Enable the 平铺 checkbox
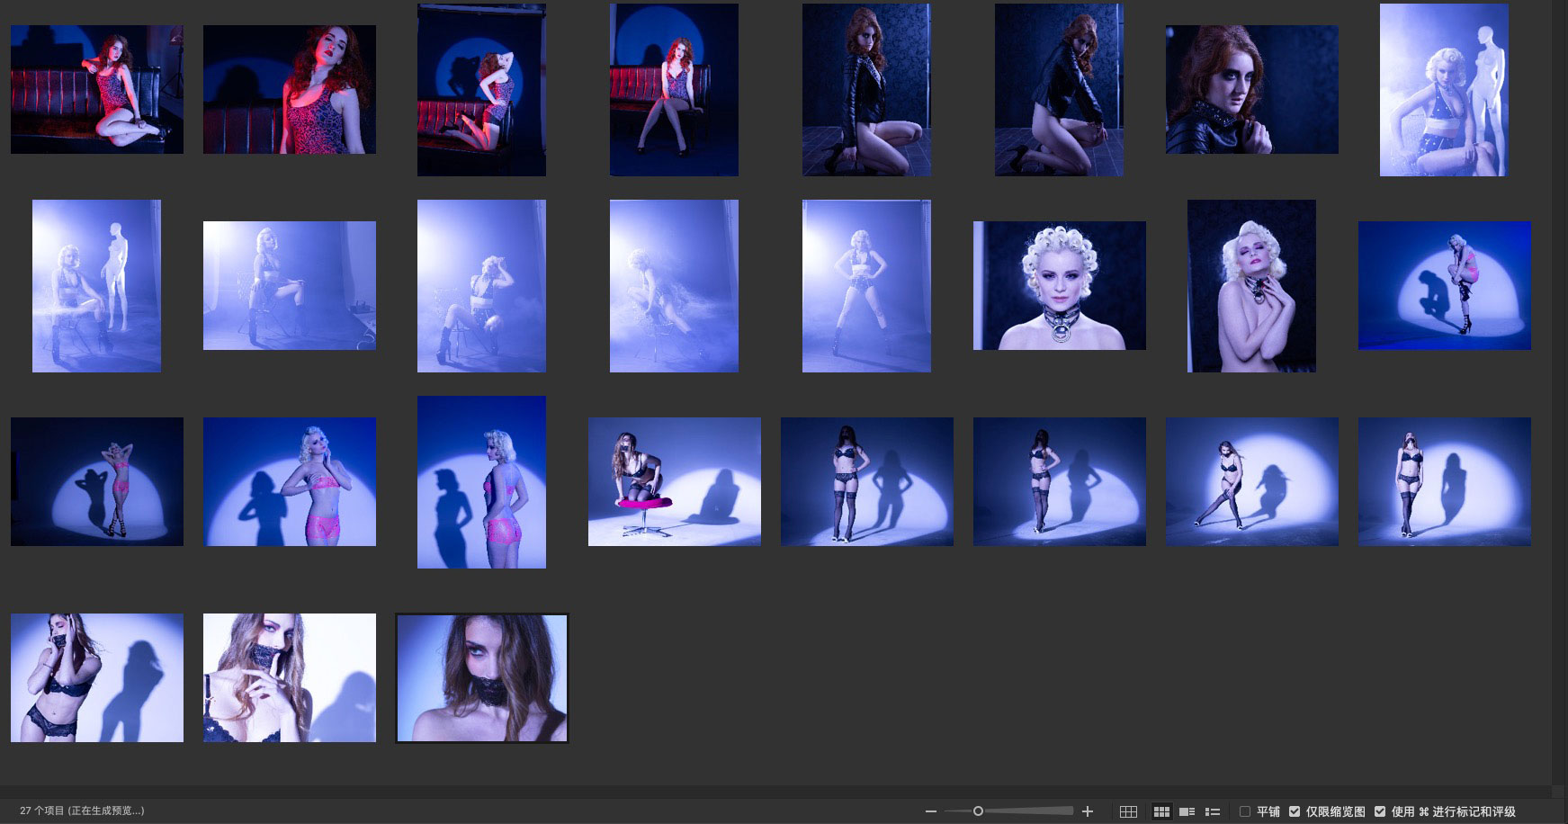 1245,811
